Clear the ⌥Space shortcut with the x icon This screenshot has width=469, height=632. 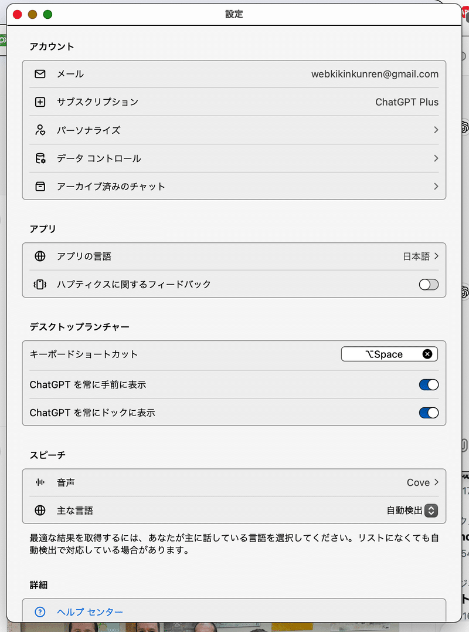pyautogui.click(x=427, y=354)
